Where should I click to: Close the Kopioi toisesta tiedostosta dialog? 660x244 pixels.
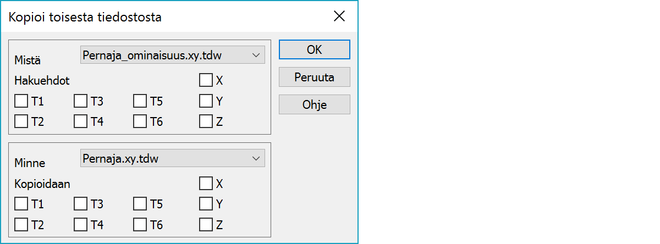pyautogui.click(x=339, y=16)
